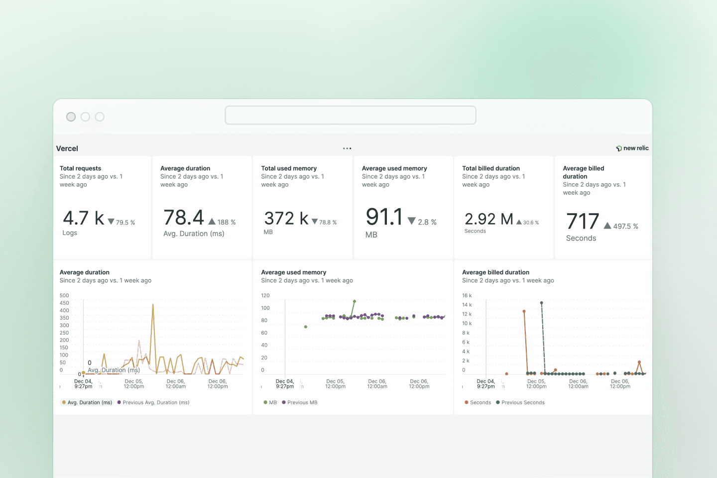The height and width of the screenshot is (478, 717).
Task: Click the up arrow beside 30.6 % in Total billed duration
Action: tap(519, 223)
